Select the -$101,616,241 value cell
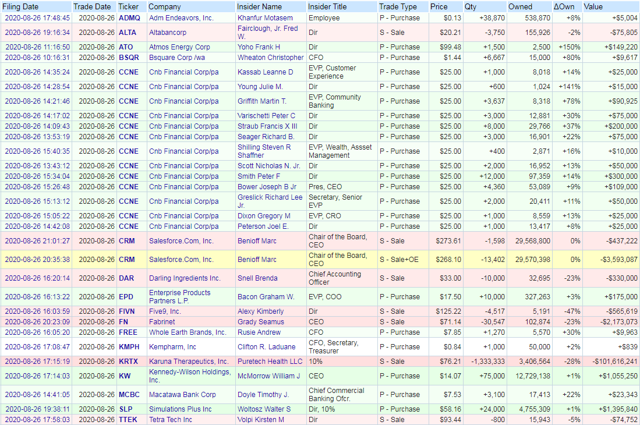The width and height of the screenshot is (640, 425). click(611, 362)
